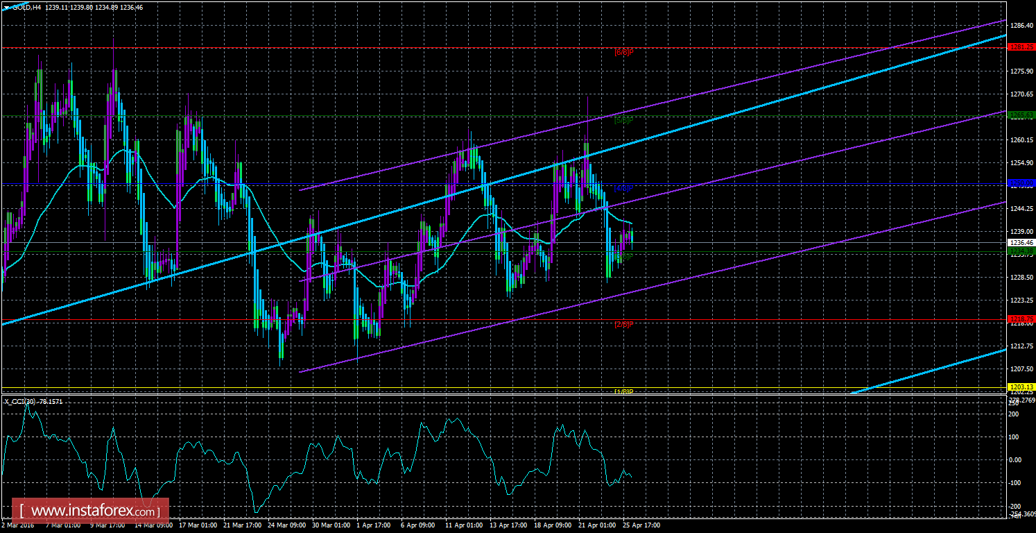
Task: Click the chart shift triangle beside GOLD,H4
Action: click(6, 7)
